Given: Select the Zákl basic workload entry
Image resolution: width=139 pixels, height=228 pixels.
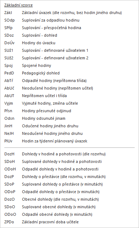Looking at the screenshot, I should [x=63, y=13].
